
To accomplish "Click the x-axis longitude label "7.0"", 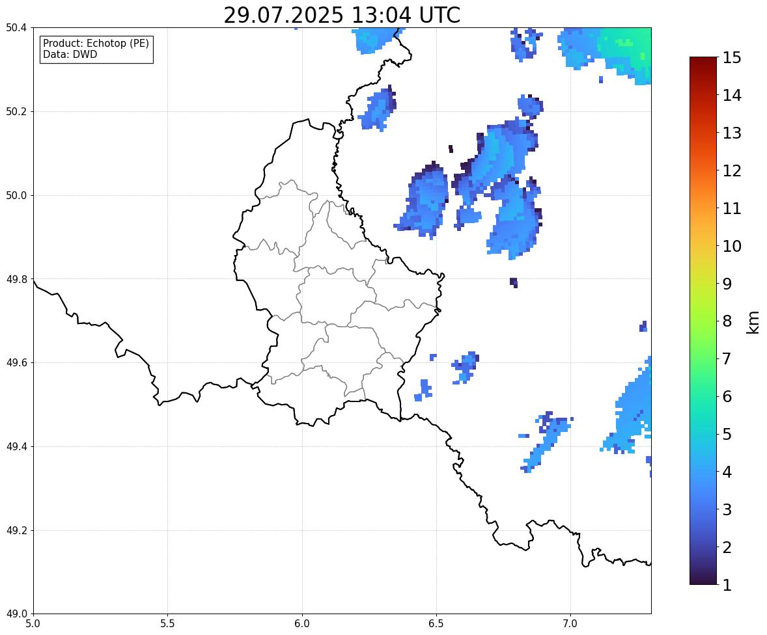I will click(571, 624).
